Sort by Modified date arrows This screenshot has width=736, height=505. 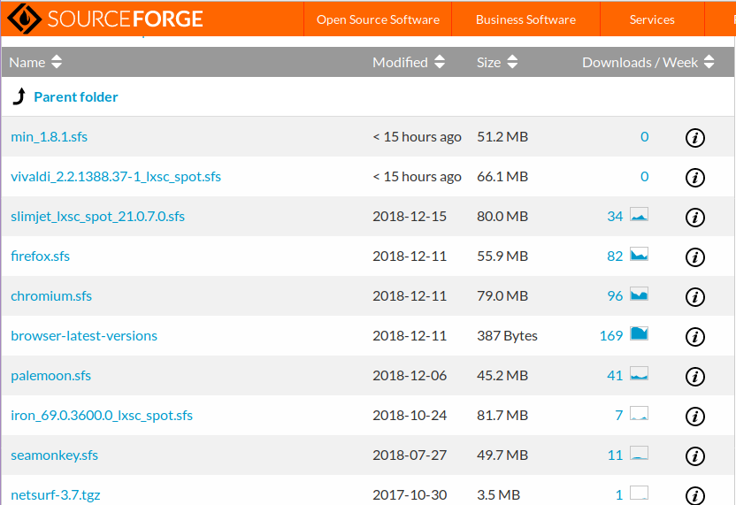coord(440,62)
